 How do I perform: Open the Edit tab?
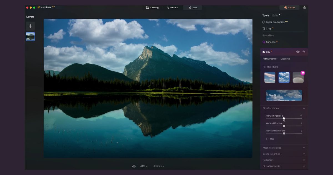tap(193, 7)
